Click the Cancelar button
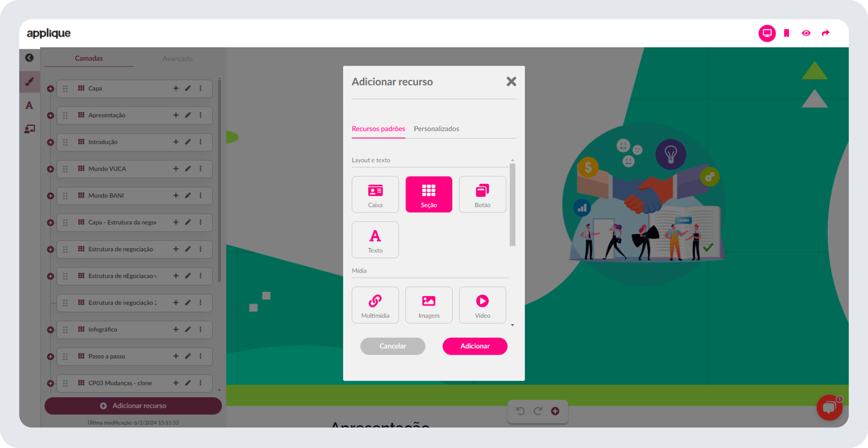This screenshot has width=868, height=448. click(392, 346)
